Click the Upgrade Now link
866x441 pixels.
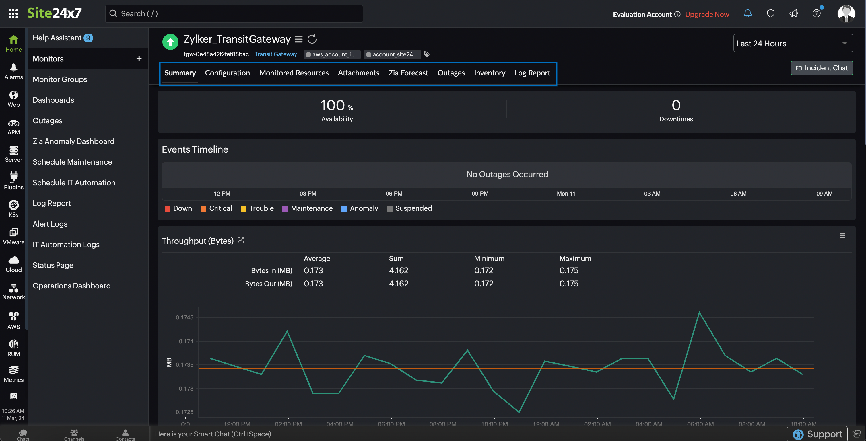(x=707, y=14)
